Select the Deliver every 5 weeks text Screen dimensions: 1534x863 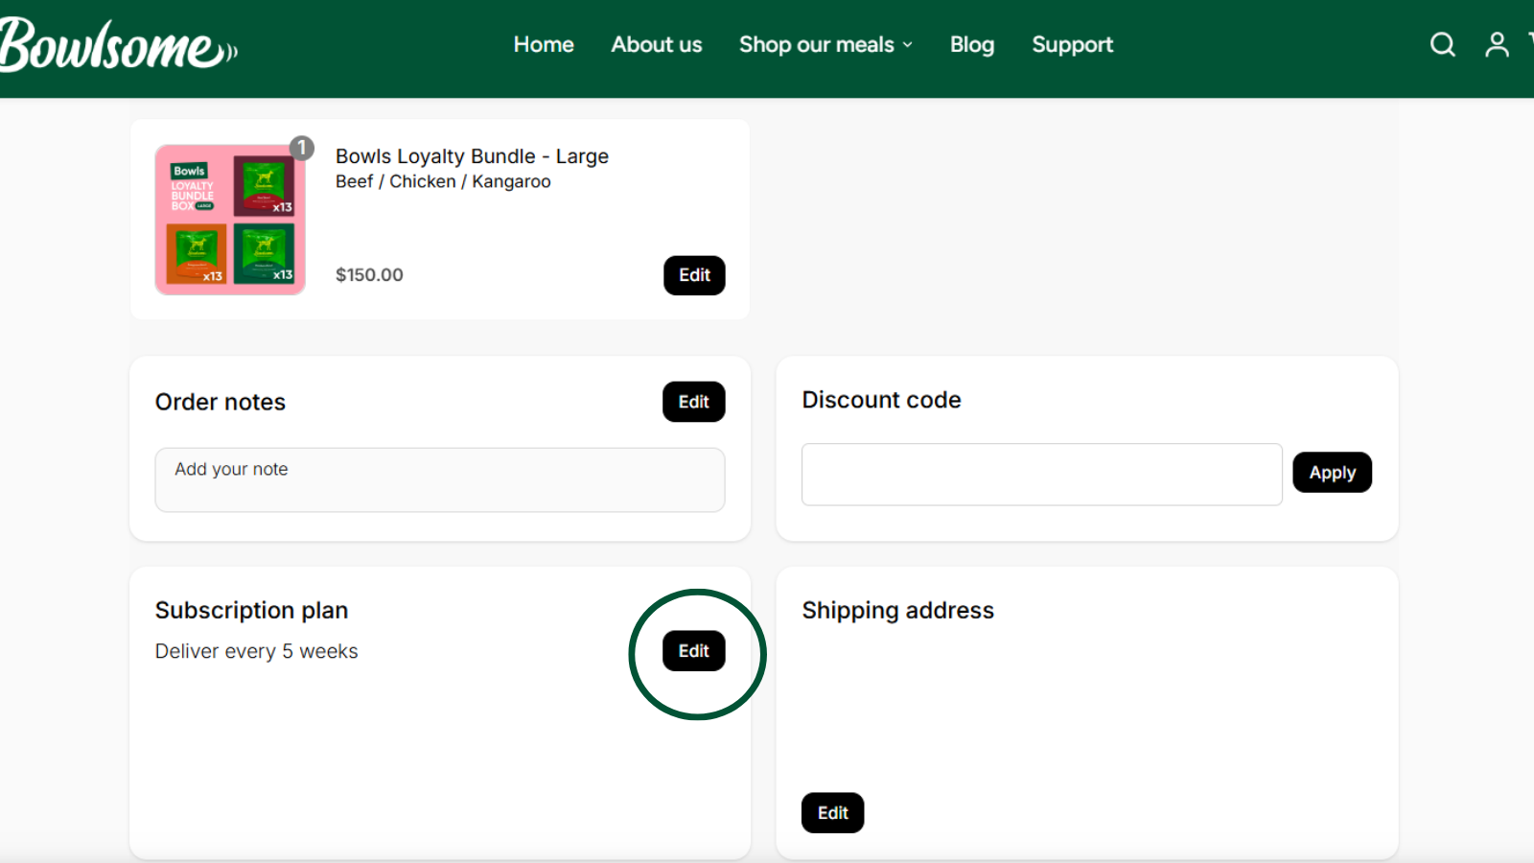pos(256,652)
